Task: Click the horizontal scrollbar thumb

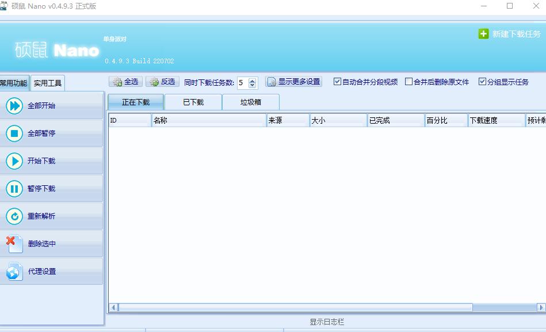Action: point(296,307)
